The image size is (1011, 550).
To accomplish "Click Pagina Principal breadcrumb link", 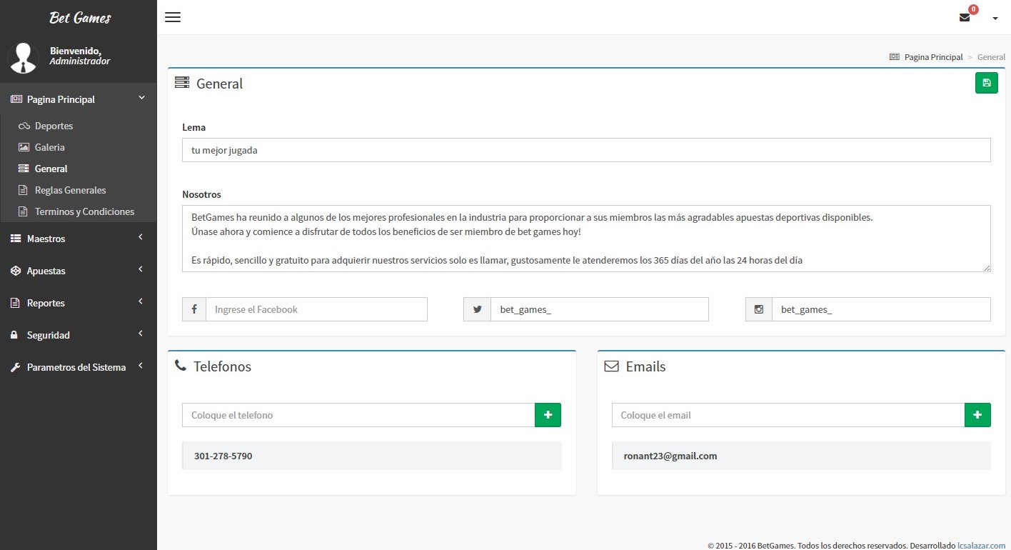I will coord(933,57).
